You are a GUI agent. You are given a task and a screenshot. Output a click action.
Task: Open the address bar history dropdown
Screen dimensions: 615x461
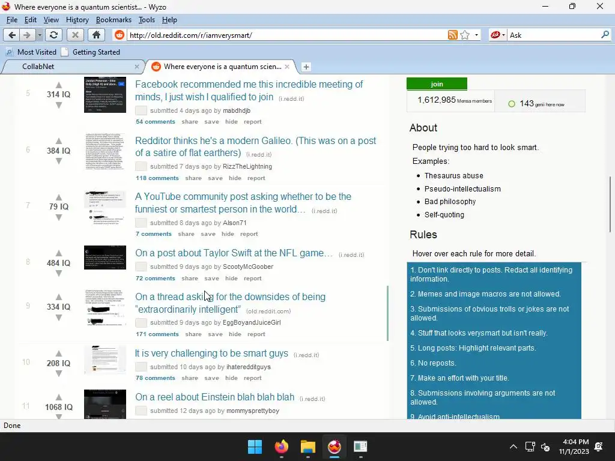coord(476,35)
